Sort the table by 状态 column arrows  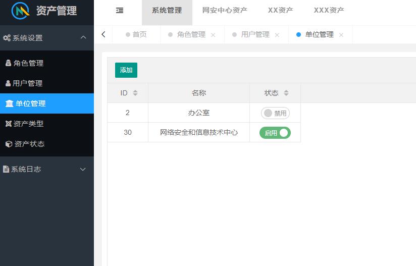[286, 93]
